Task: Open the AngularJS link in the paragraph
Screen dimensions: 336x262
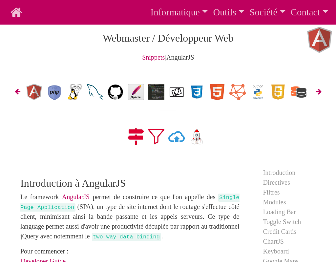Action: tap(76, 197)
